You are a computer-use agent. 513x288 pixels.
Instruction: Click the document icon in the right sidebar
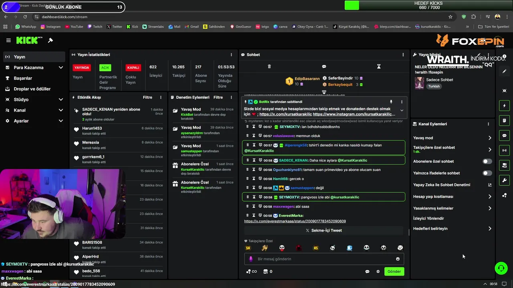click(504, 120)
